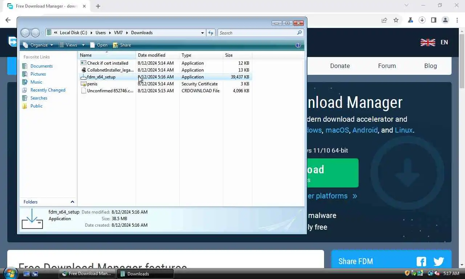Toggle the Chrome side panel icon
The height and width of the screenshot is (279, 465).
[x=434, y=20]
